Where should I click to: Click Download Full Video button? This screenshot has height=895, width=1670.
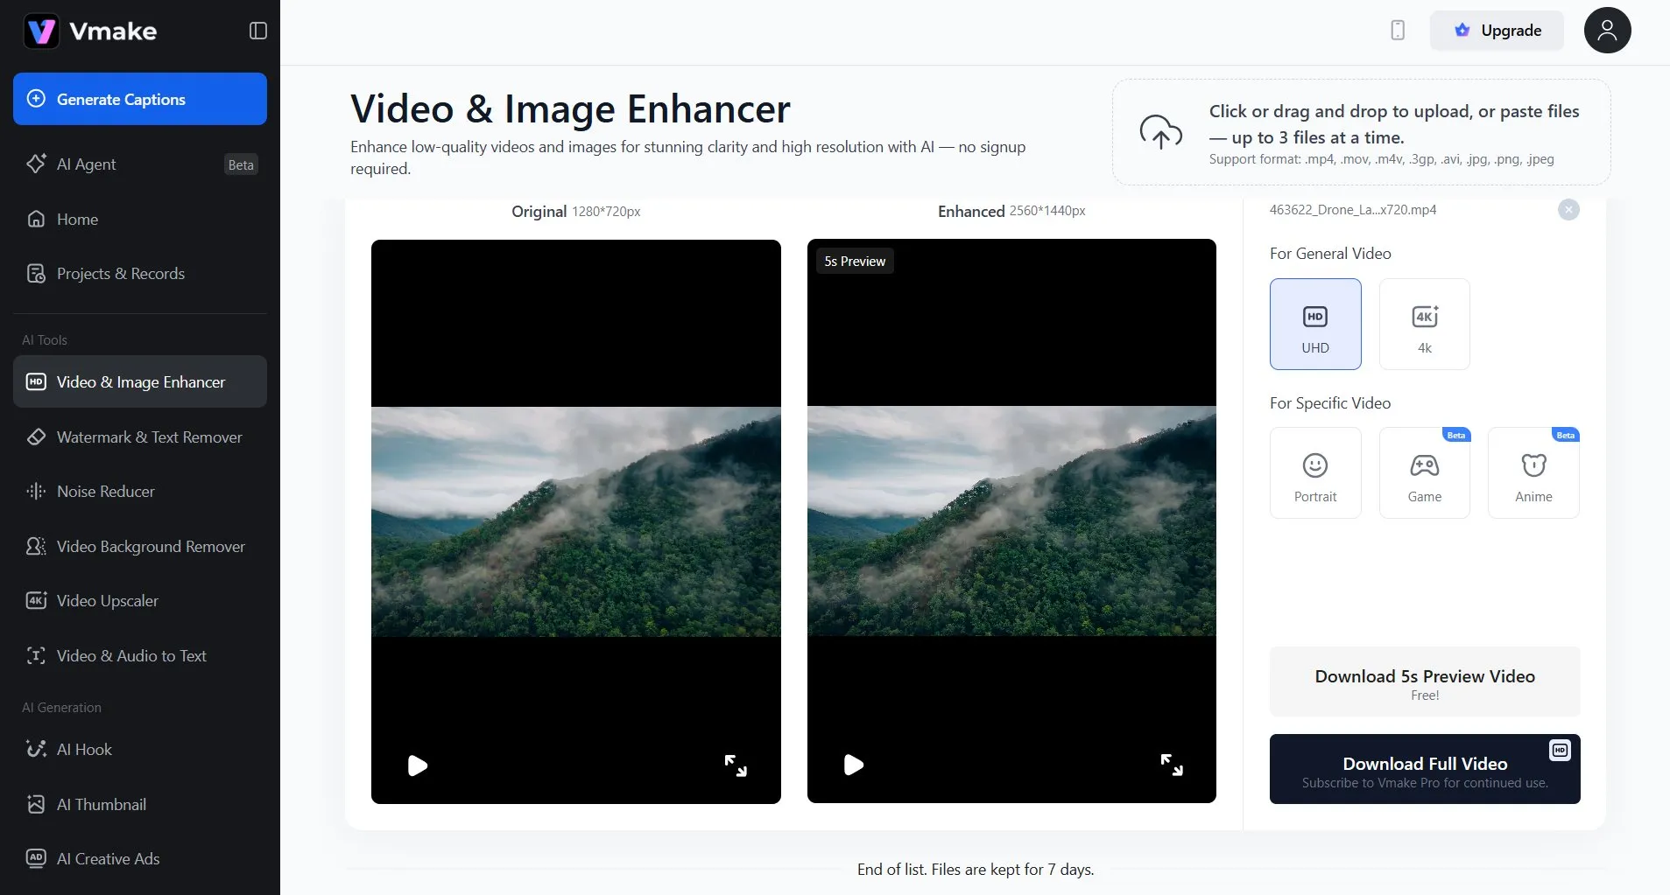coord(1425,769)
